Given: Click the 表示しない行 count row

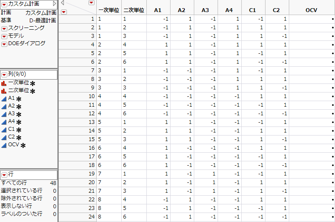Looking at the screenshot, I should click(28, 206).
